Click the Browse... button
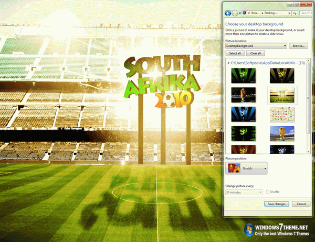This screenshot has width=315, height=242. click(x=298, y=46)
